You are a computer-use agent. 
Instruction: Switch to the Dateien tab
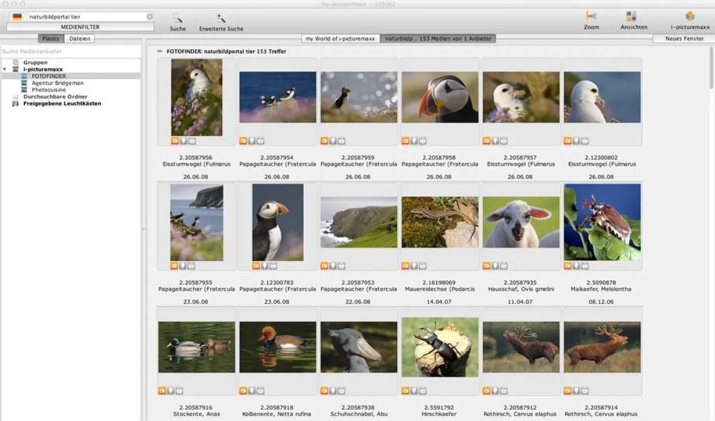point(79,38)
